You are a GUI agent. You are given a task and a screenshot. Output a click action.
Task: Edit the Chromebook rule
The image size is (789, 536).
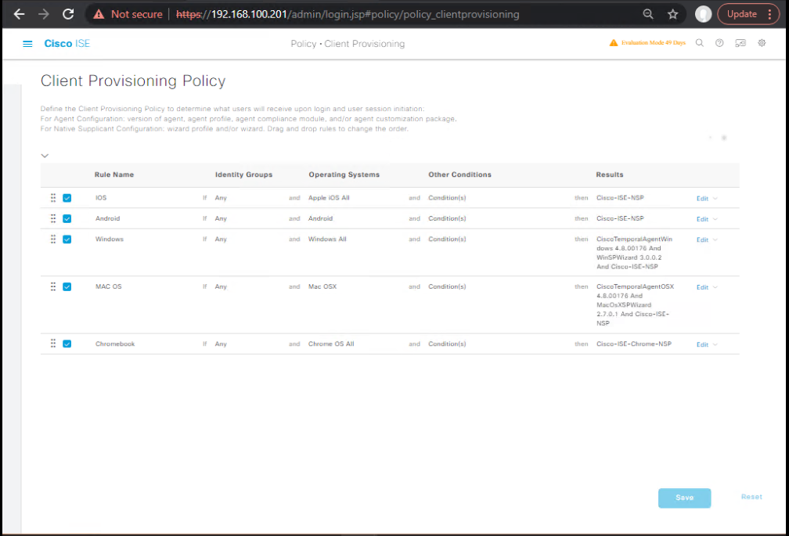tap(702, 344)
